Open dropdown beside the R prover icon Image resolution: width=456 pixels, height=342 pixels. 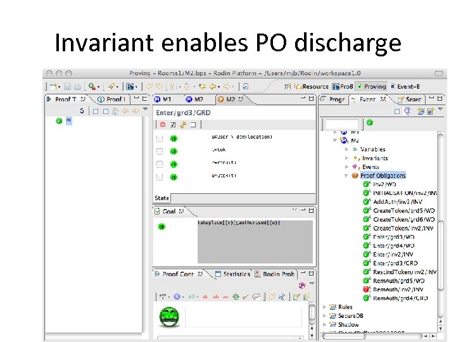click(x=182, y=297)
